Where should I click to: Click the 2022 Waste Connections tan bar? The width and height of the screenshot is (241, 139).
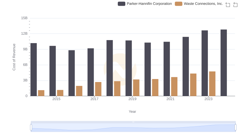tap(193, 85)
